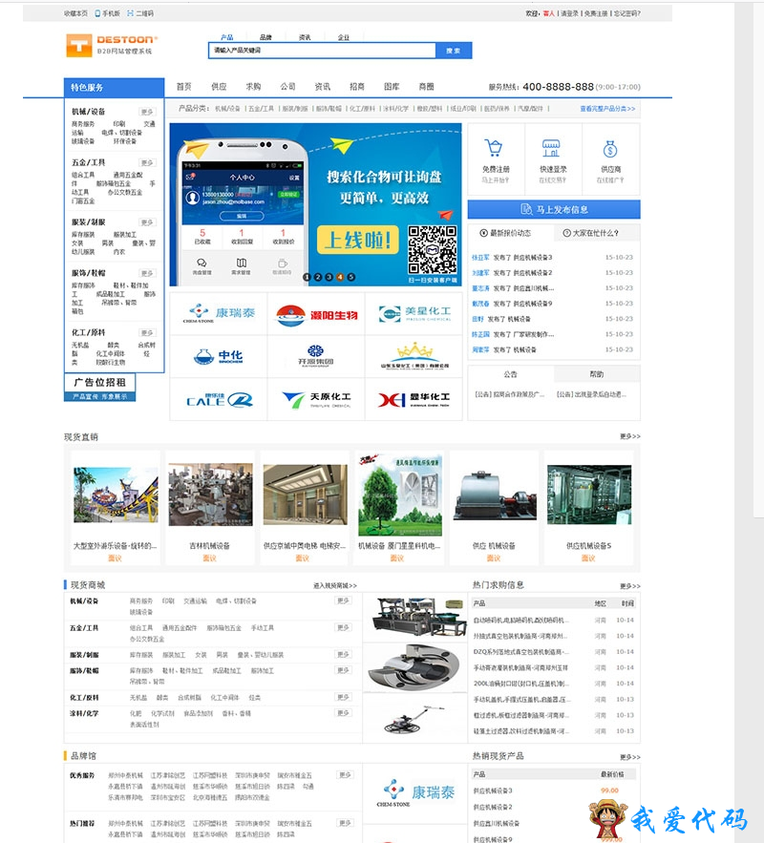Select banner carousel dot 2

tap(318, 277)
